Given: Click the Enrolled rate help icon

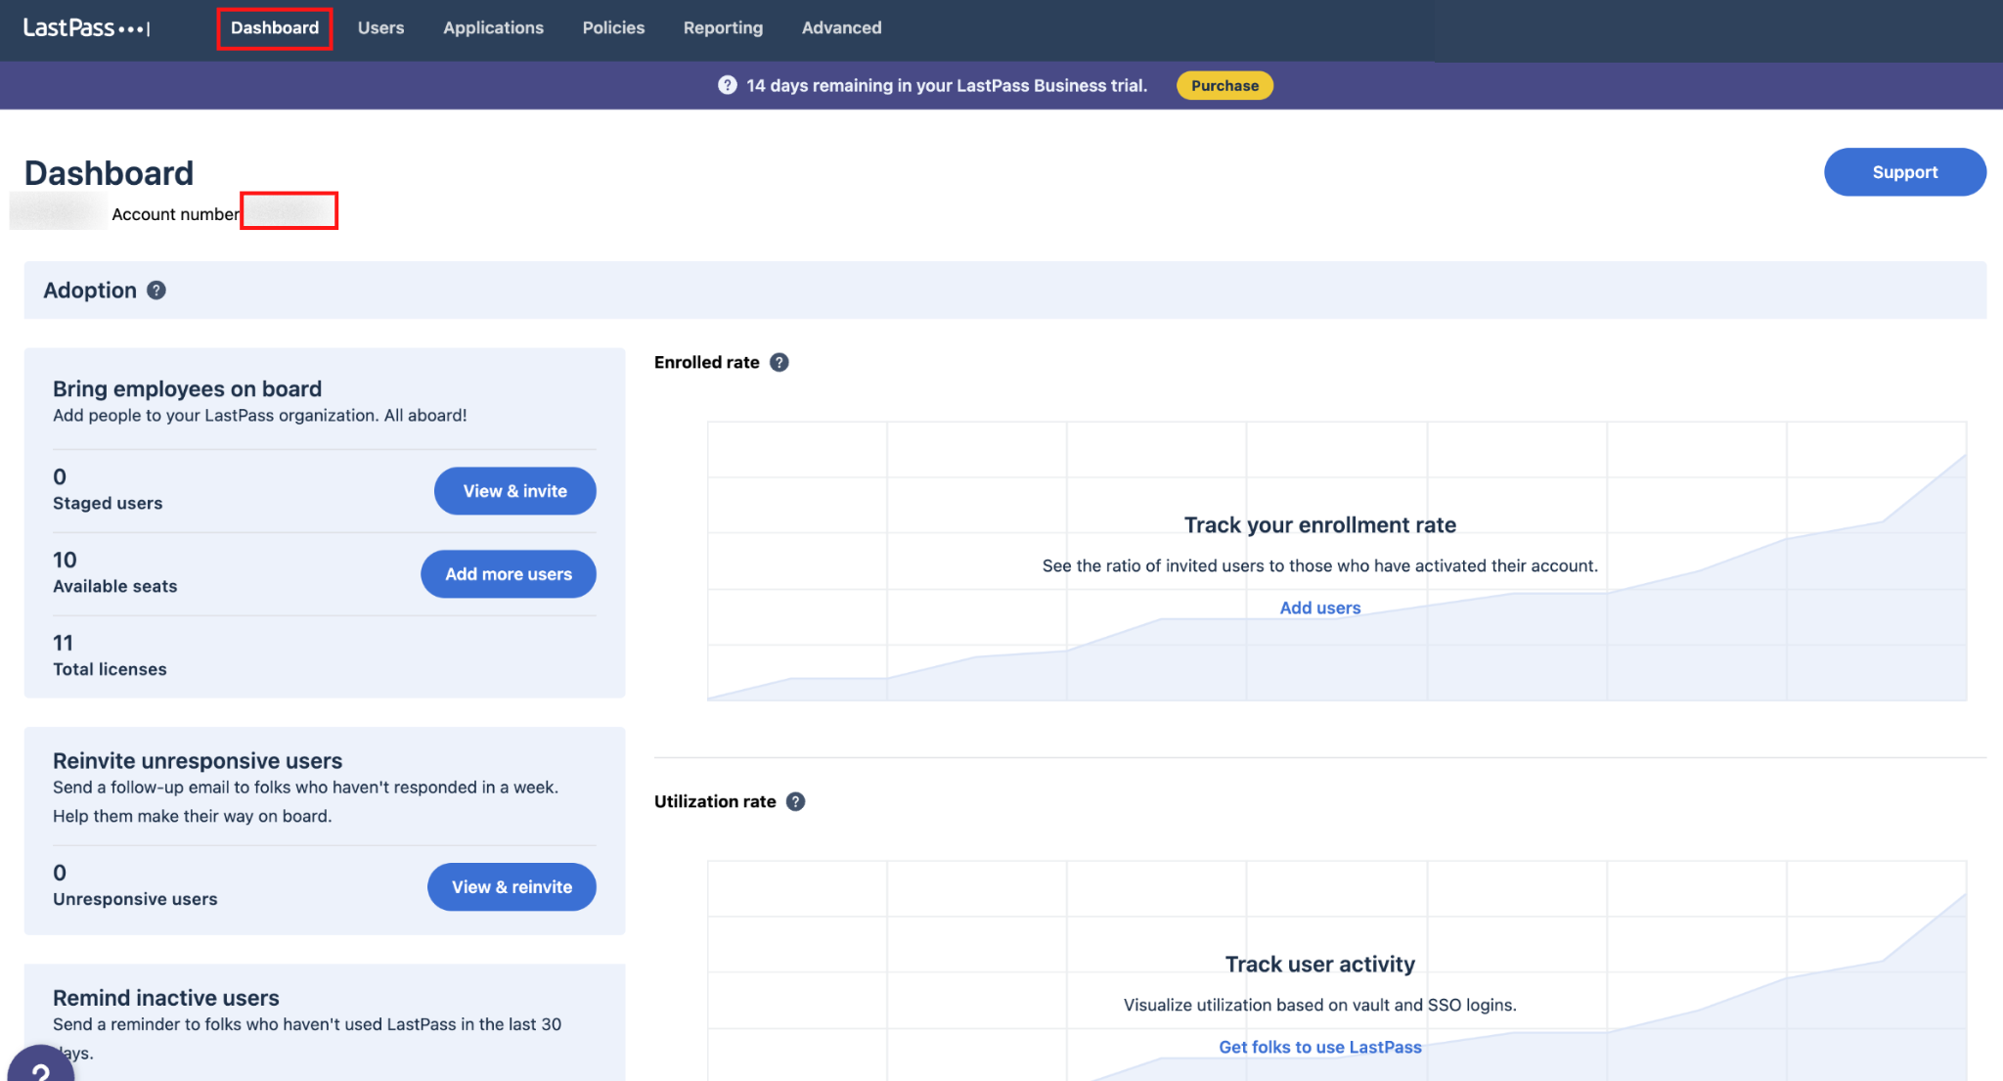Looking at the screenshot, I should (779, 363).
